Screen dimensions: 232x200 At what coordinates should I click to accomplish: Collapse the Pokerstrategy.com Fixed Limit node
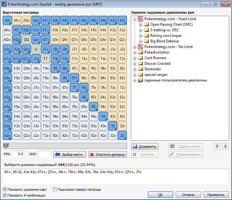[x=135, y=19]
